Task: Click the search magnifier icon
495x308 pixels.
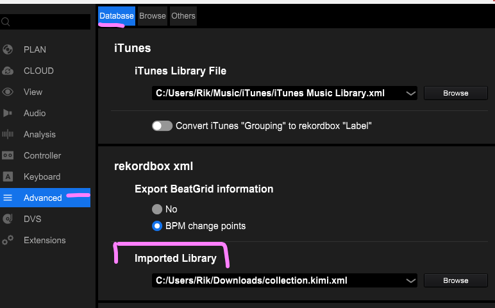Action: (5, 22)
